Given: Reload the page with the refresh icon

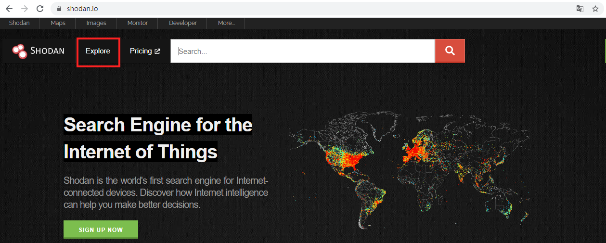Looking at the screenshot, I should coord(40,9).
